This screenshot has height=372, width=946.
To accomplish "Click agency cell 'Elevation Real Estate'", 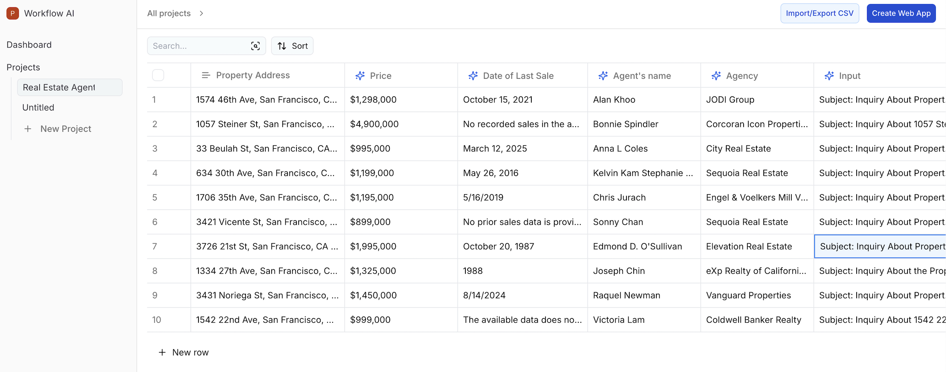I will coord(757,246).
